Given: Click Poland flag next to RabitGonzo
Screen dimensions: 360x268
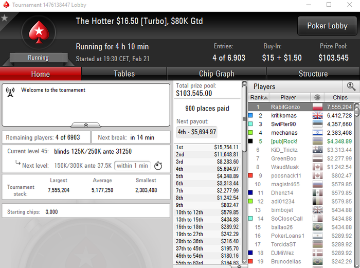Looking at the screenshot, I should 317,107.
